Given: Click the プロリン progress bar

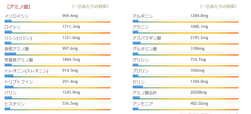Looking at the screenshot, I should pyautogui.click(x=186, y=76).
